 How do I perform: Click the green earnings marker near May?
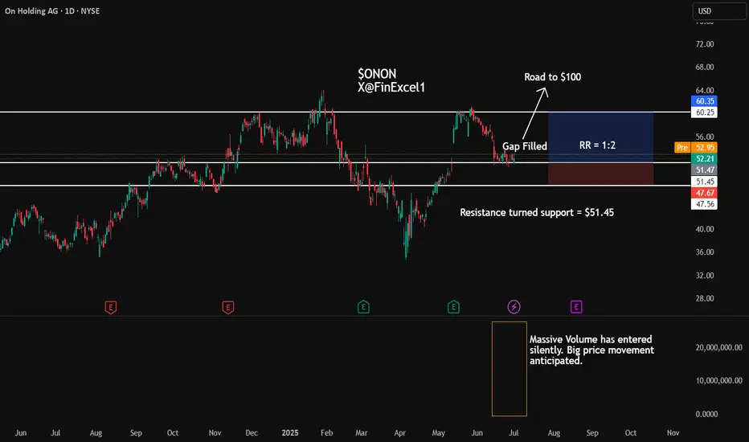(453, 307)
